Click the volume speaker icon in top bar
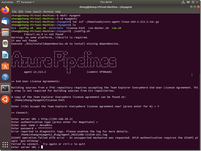 (188, 2)
